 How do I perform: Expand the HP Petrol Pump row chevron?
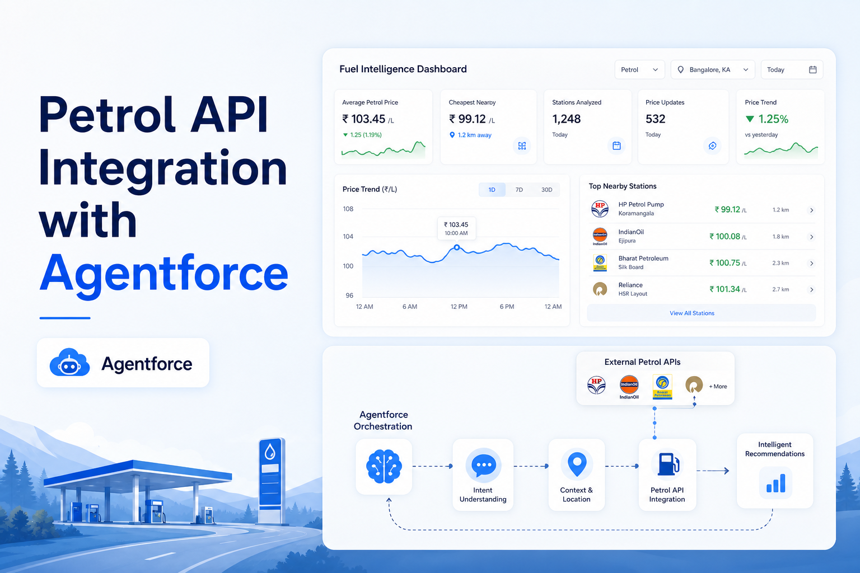click(811, 210)
